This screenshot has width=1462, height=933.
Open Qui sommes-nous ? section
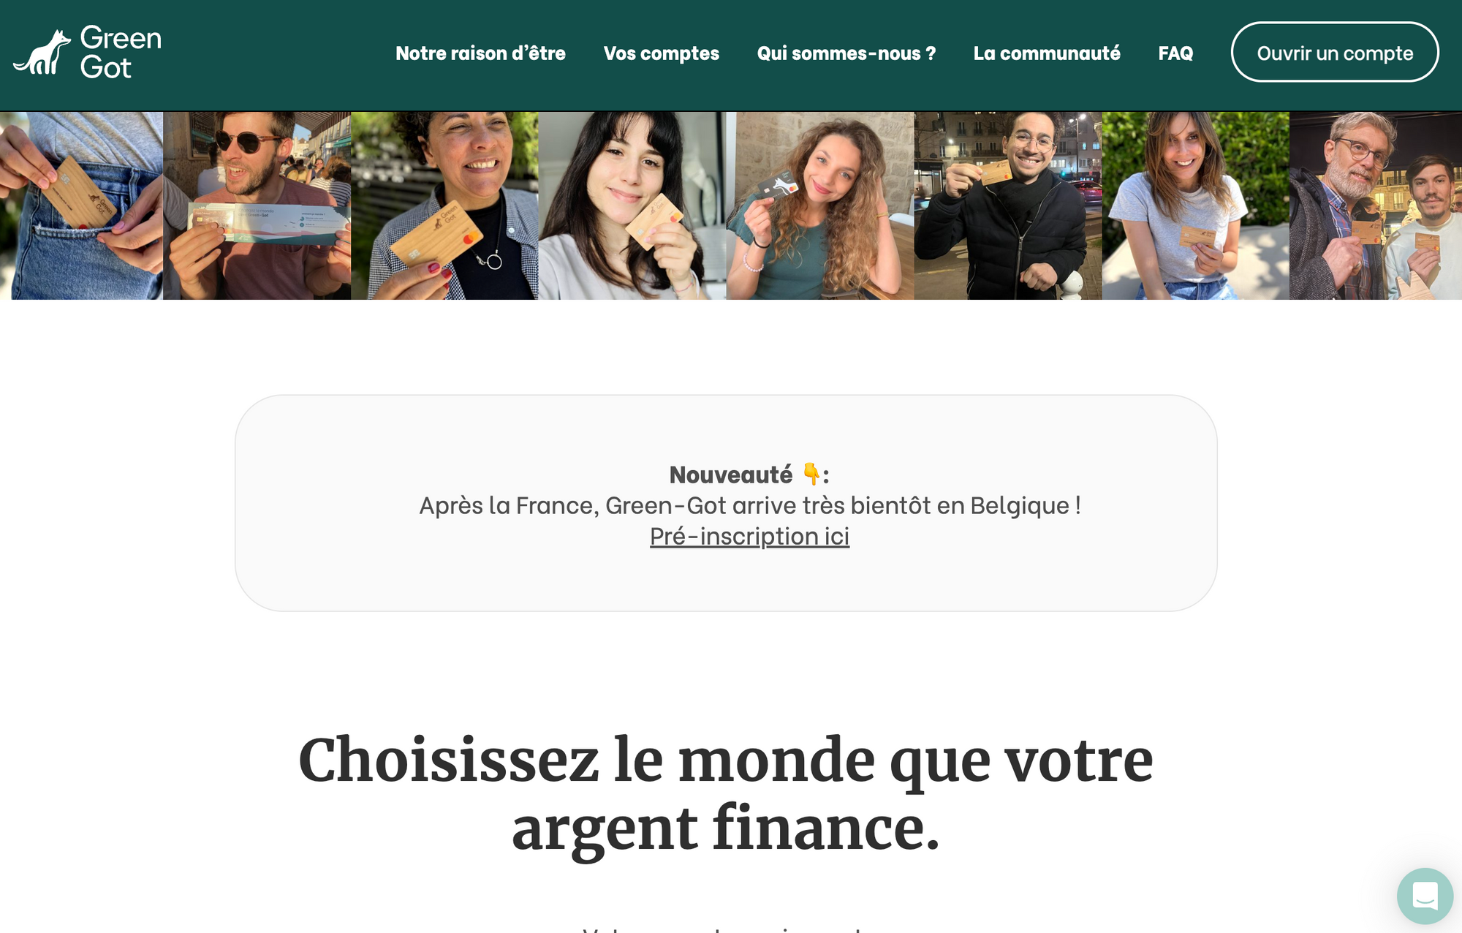846,53
